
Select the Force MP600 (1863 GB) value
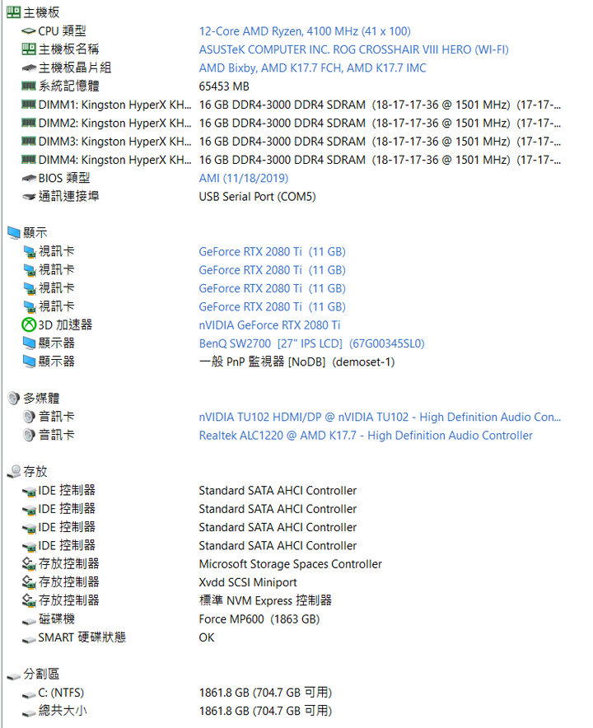(259, 619)
